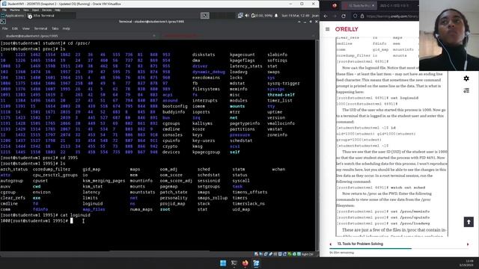The height and width of the screenshot is (269, 479).
Task: Select the Tools for Problem Solving browser tab
Action: (359, 5)
